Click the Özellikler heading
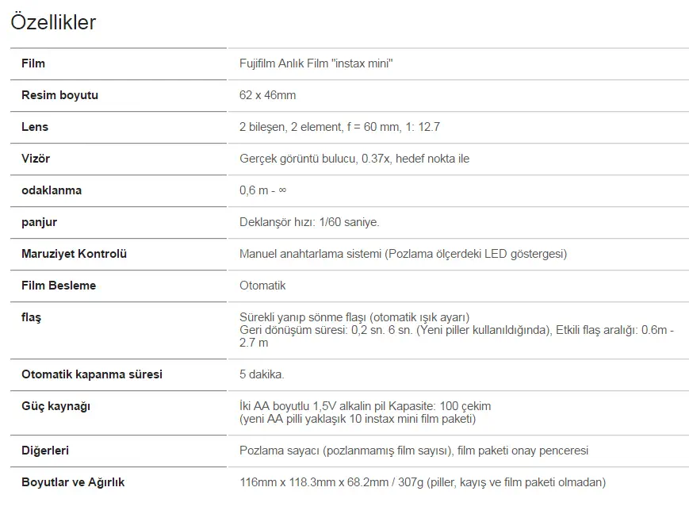Viewport: 689px width, 514px height. (53, 22)
